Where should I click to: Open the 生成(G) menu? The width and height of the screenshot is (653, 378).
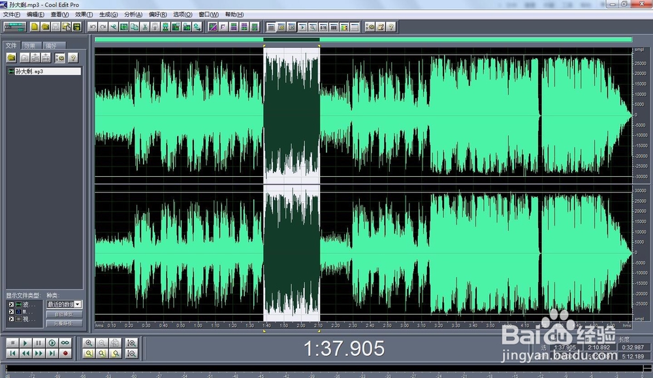pos(108,14)
